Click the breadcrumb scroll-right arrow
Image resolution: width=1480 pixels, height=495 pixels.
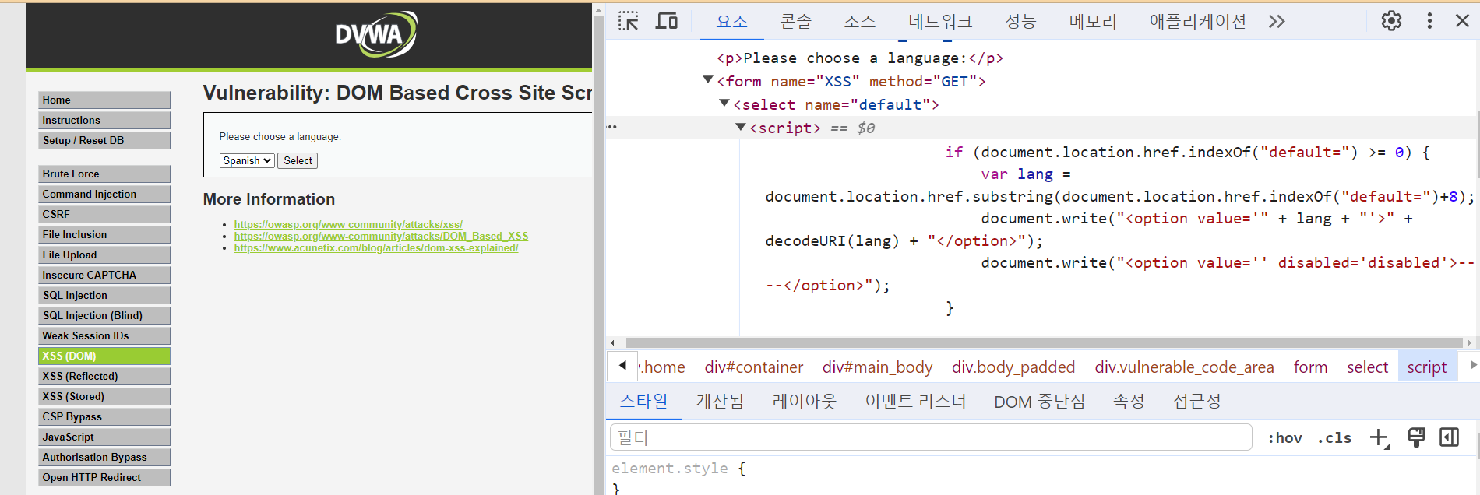1472,365
